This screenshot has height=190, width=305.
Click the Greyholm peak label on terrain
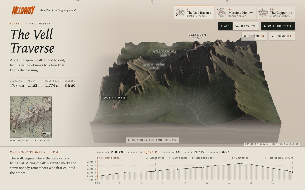(x=197, y=36)
